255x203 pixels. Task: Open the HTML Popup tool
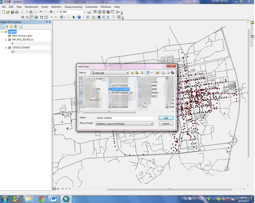coord(88,17)
